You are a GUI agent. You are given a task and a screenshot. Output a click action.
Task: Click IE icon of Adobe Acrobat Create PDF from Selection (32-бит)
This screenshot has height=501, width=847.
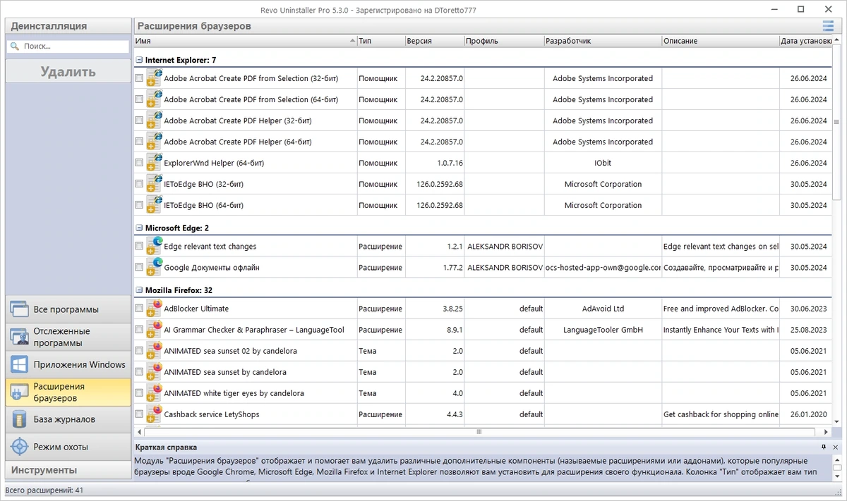point(155,78)
